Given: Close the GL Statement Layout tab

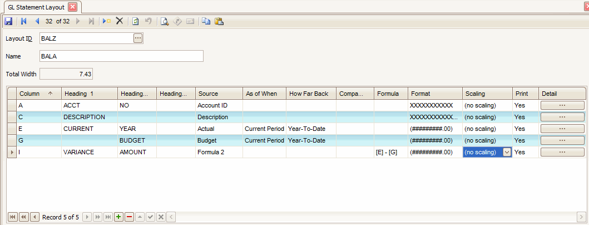Looking at the screenshot, I should (72, 7).
